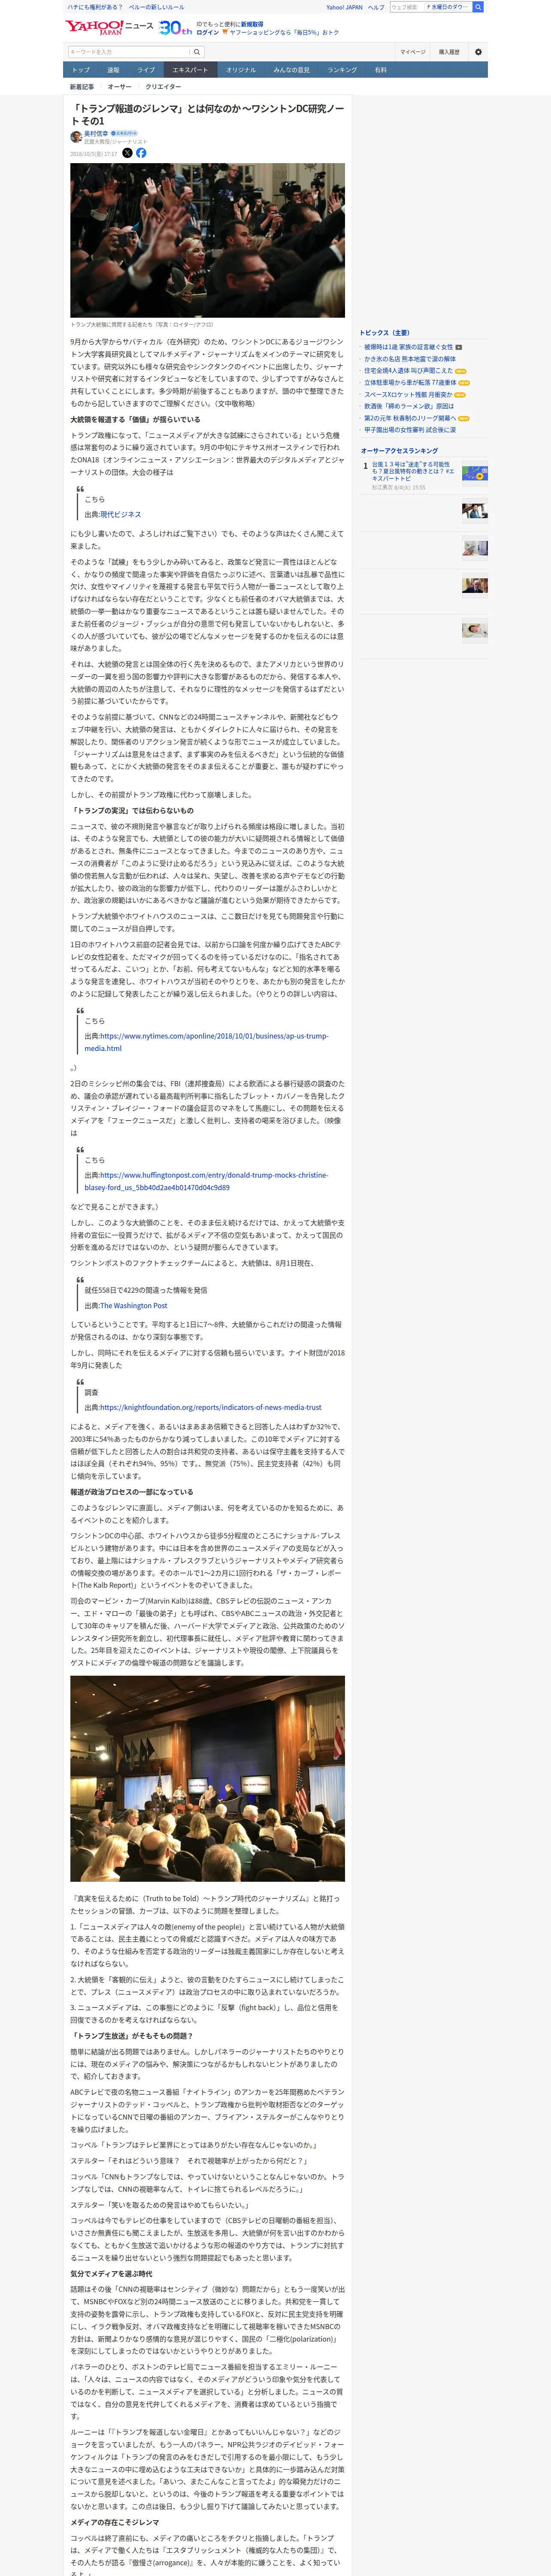This screenshot has height=2576, width=551.
Task: Open the huffingtonpost.com source link
Action: tap(206, 1181)
